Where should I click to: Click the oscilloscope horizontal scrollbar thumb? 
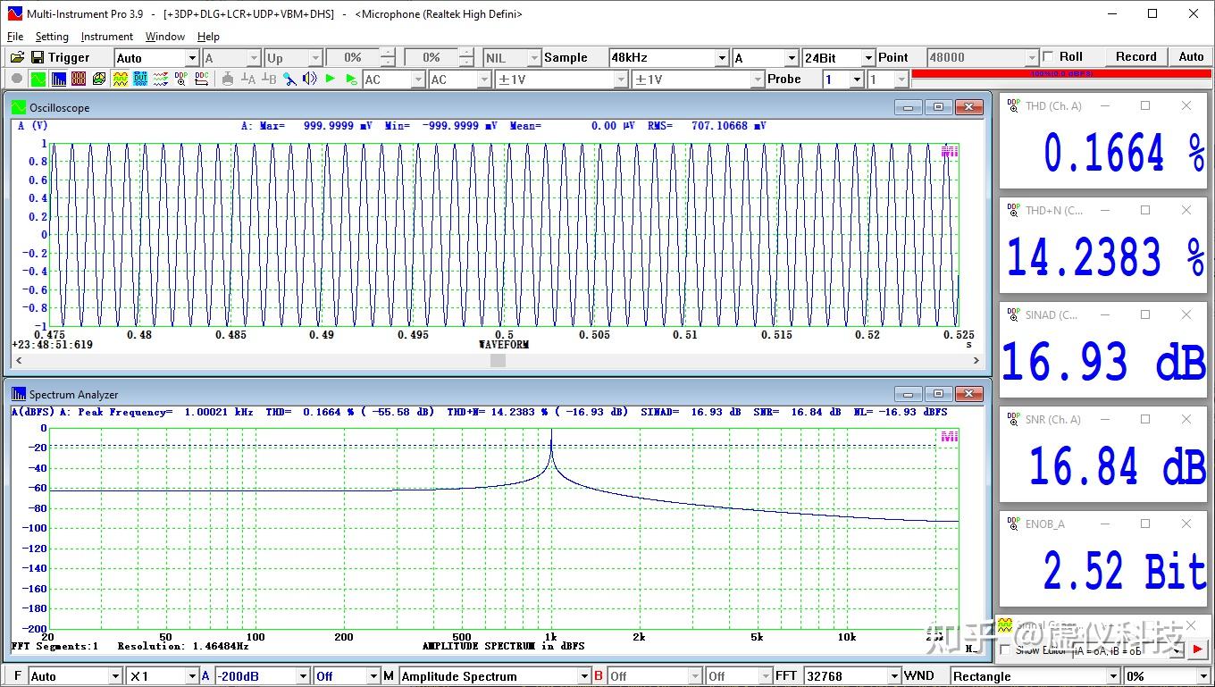tap(498, 360)
